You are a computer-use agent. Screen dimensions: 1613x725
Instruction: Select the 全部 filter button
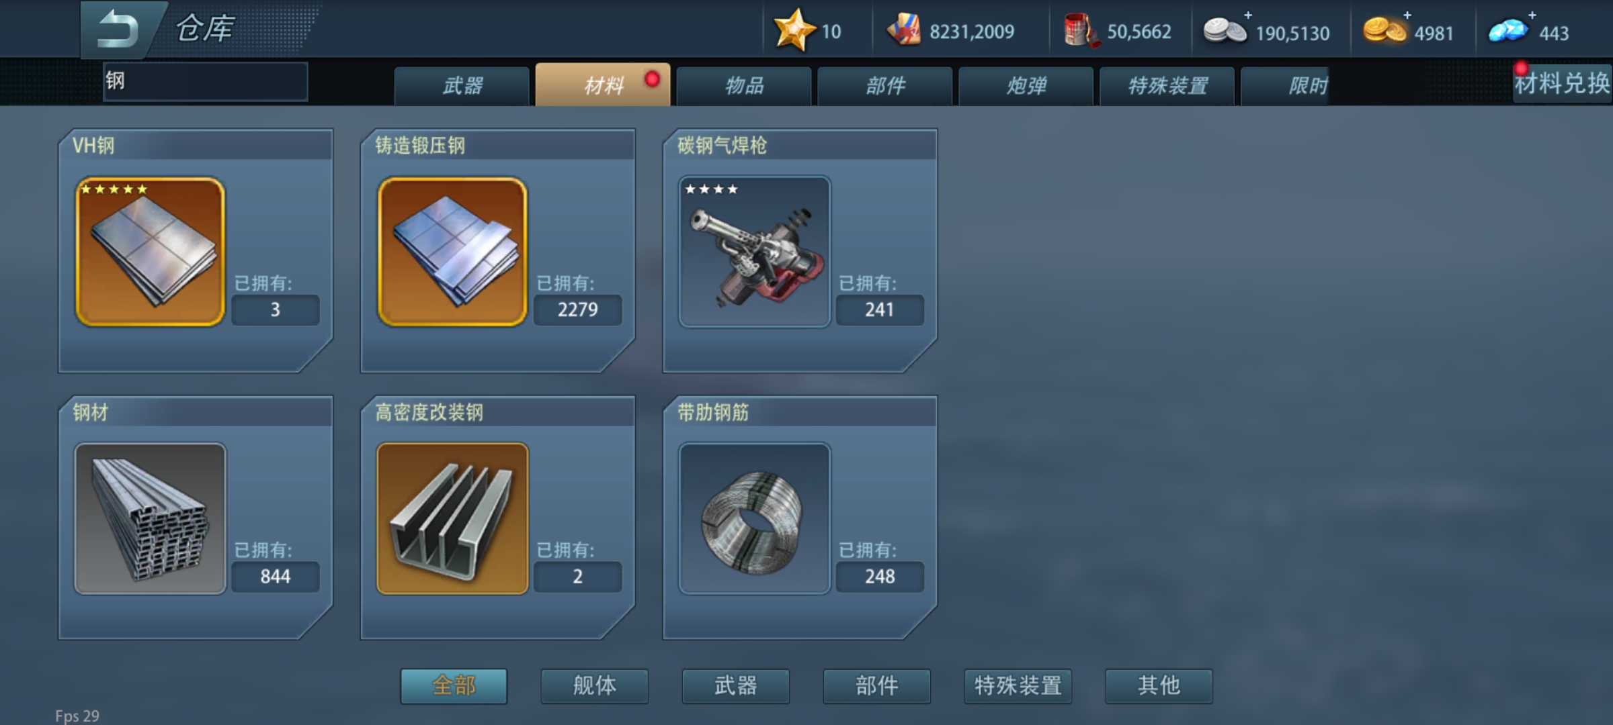pos(454,685)
